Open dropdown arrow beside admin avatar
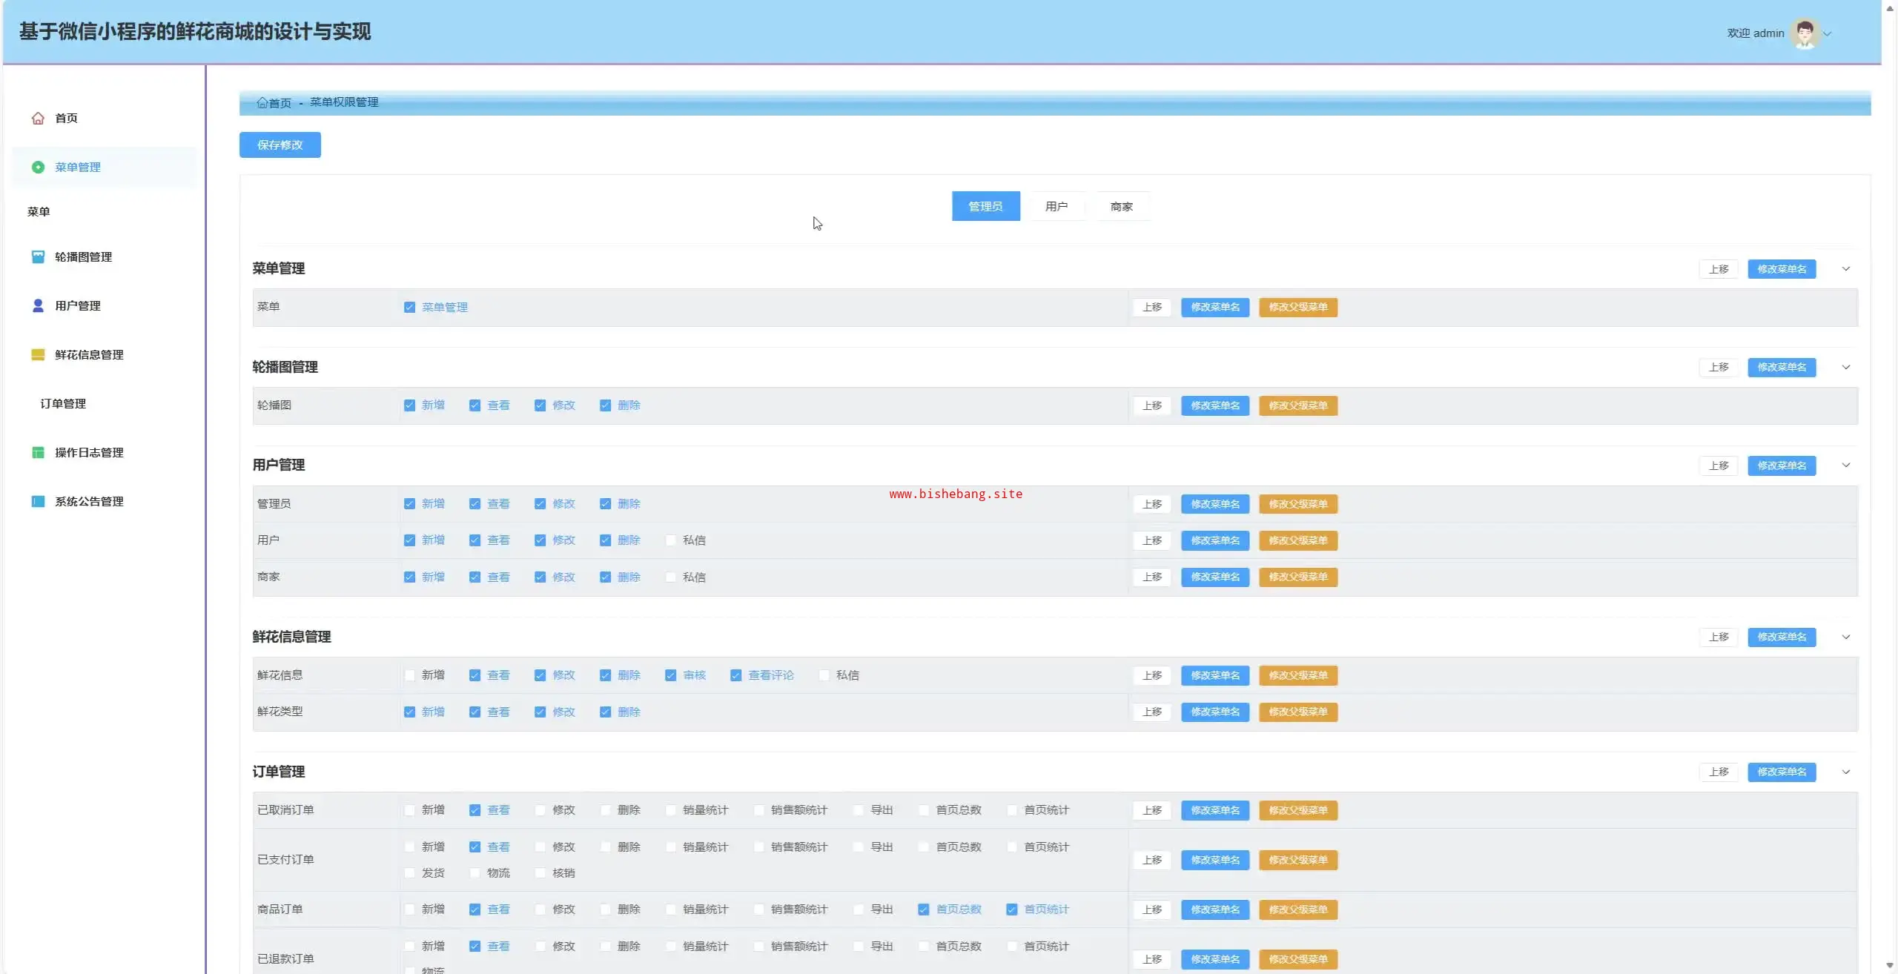 tap(1828, 34)
